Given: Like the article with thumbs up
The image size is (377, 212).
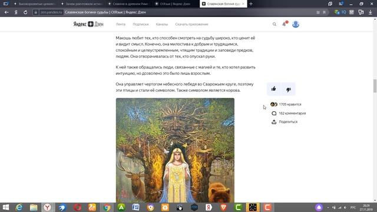Looking at the screenshot, I should click(273, 89).
